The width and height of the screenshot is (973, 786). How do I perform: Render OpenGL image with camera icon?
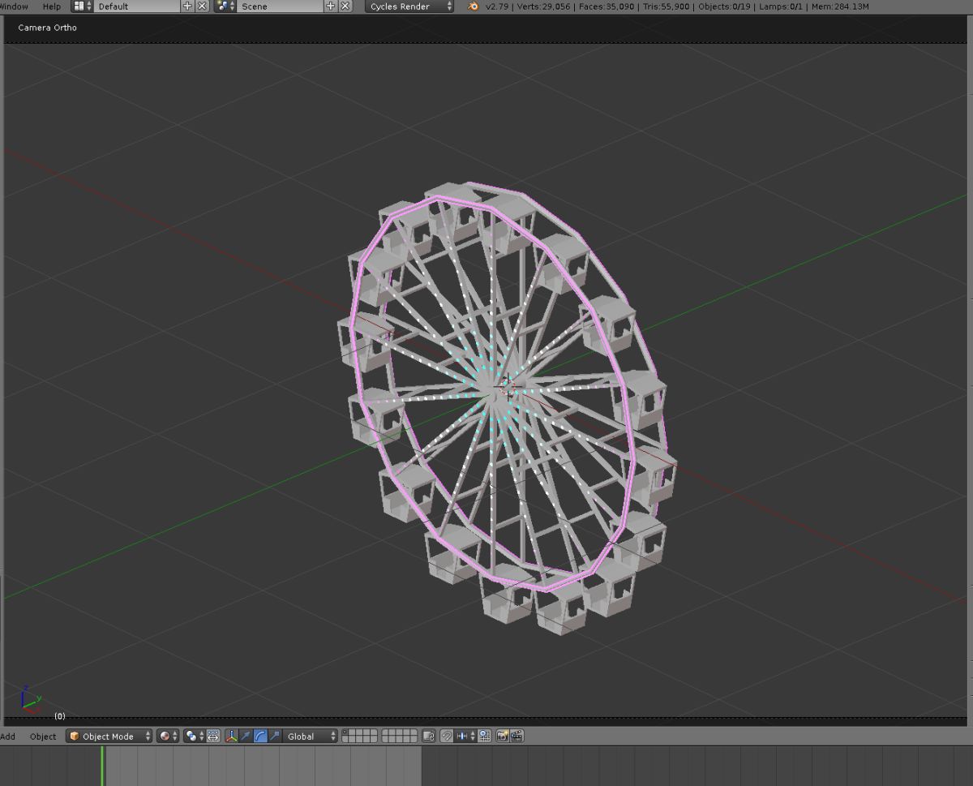pos(502,737)
